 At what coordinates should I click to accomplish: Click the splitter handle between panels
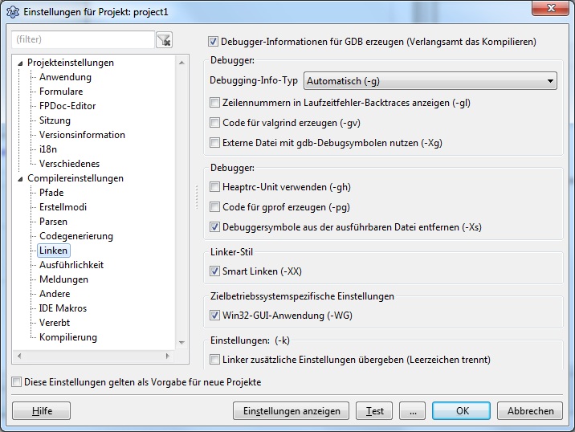point(197,196)
